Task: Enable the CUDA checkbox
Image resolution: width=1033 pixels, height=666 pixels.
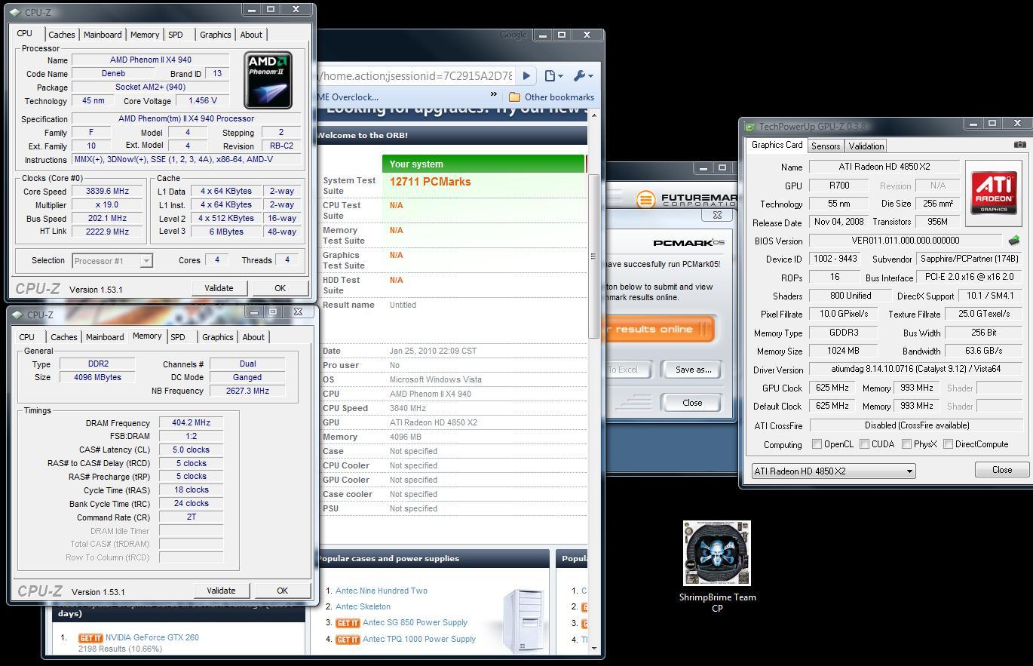Action: click(864, 444)
